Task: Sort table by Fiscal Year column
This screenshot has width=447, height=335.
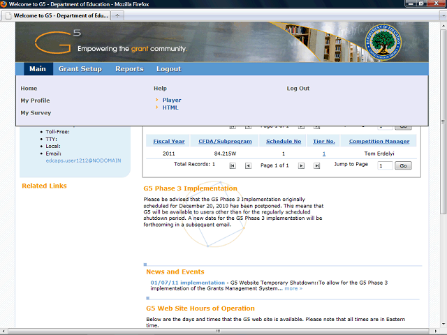Action: (x=168, y=141)
